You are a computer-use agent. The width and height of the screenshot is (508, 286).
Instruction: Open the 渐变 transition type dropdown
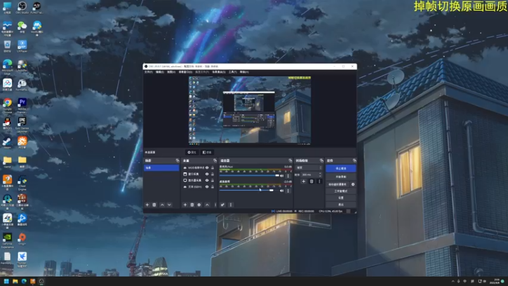click(309, 168)
